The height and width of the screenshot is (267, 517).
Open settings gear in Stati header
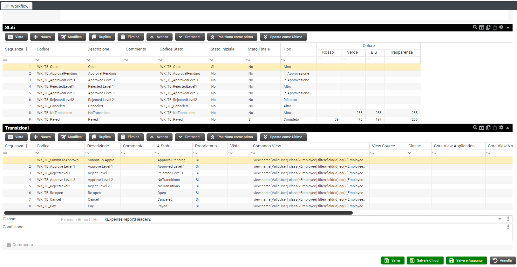[501, 27]
